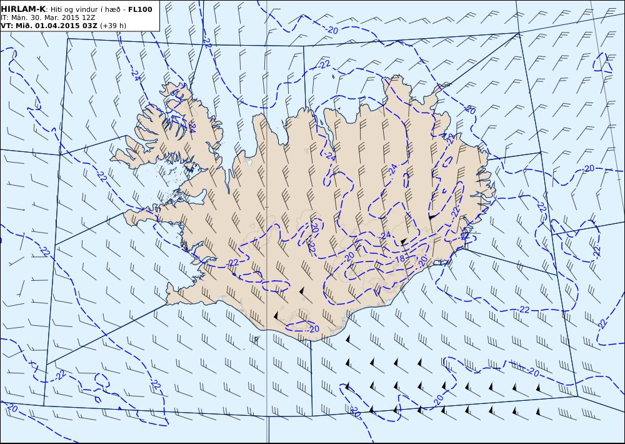Select the 'IT: Mán. 30. Mar. 2015 12Z' line
Screen dimensions: 625x444
click(48, 18)
